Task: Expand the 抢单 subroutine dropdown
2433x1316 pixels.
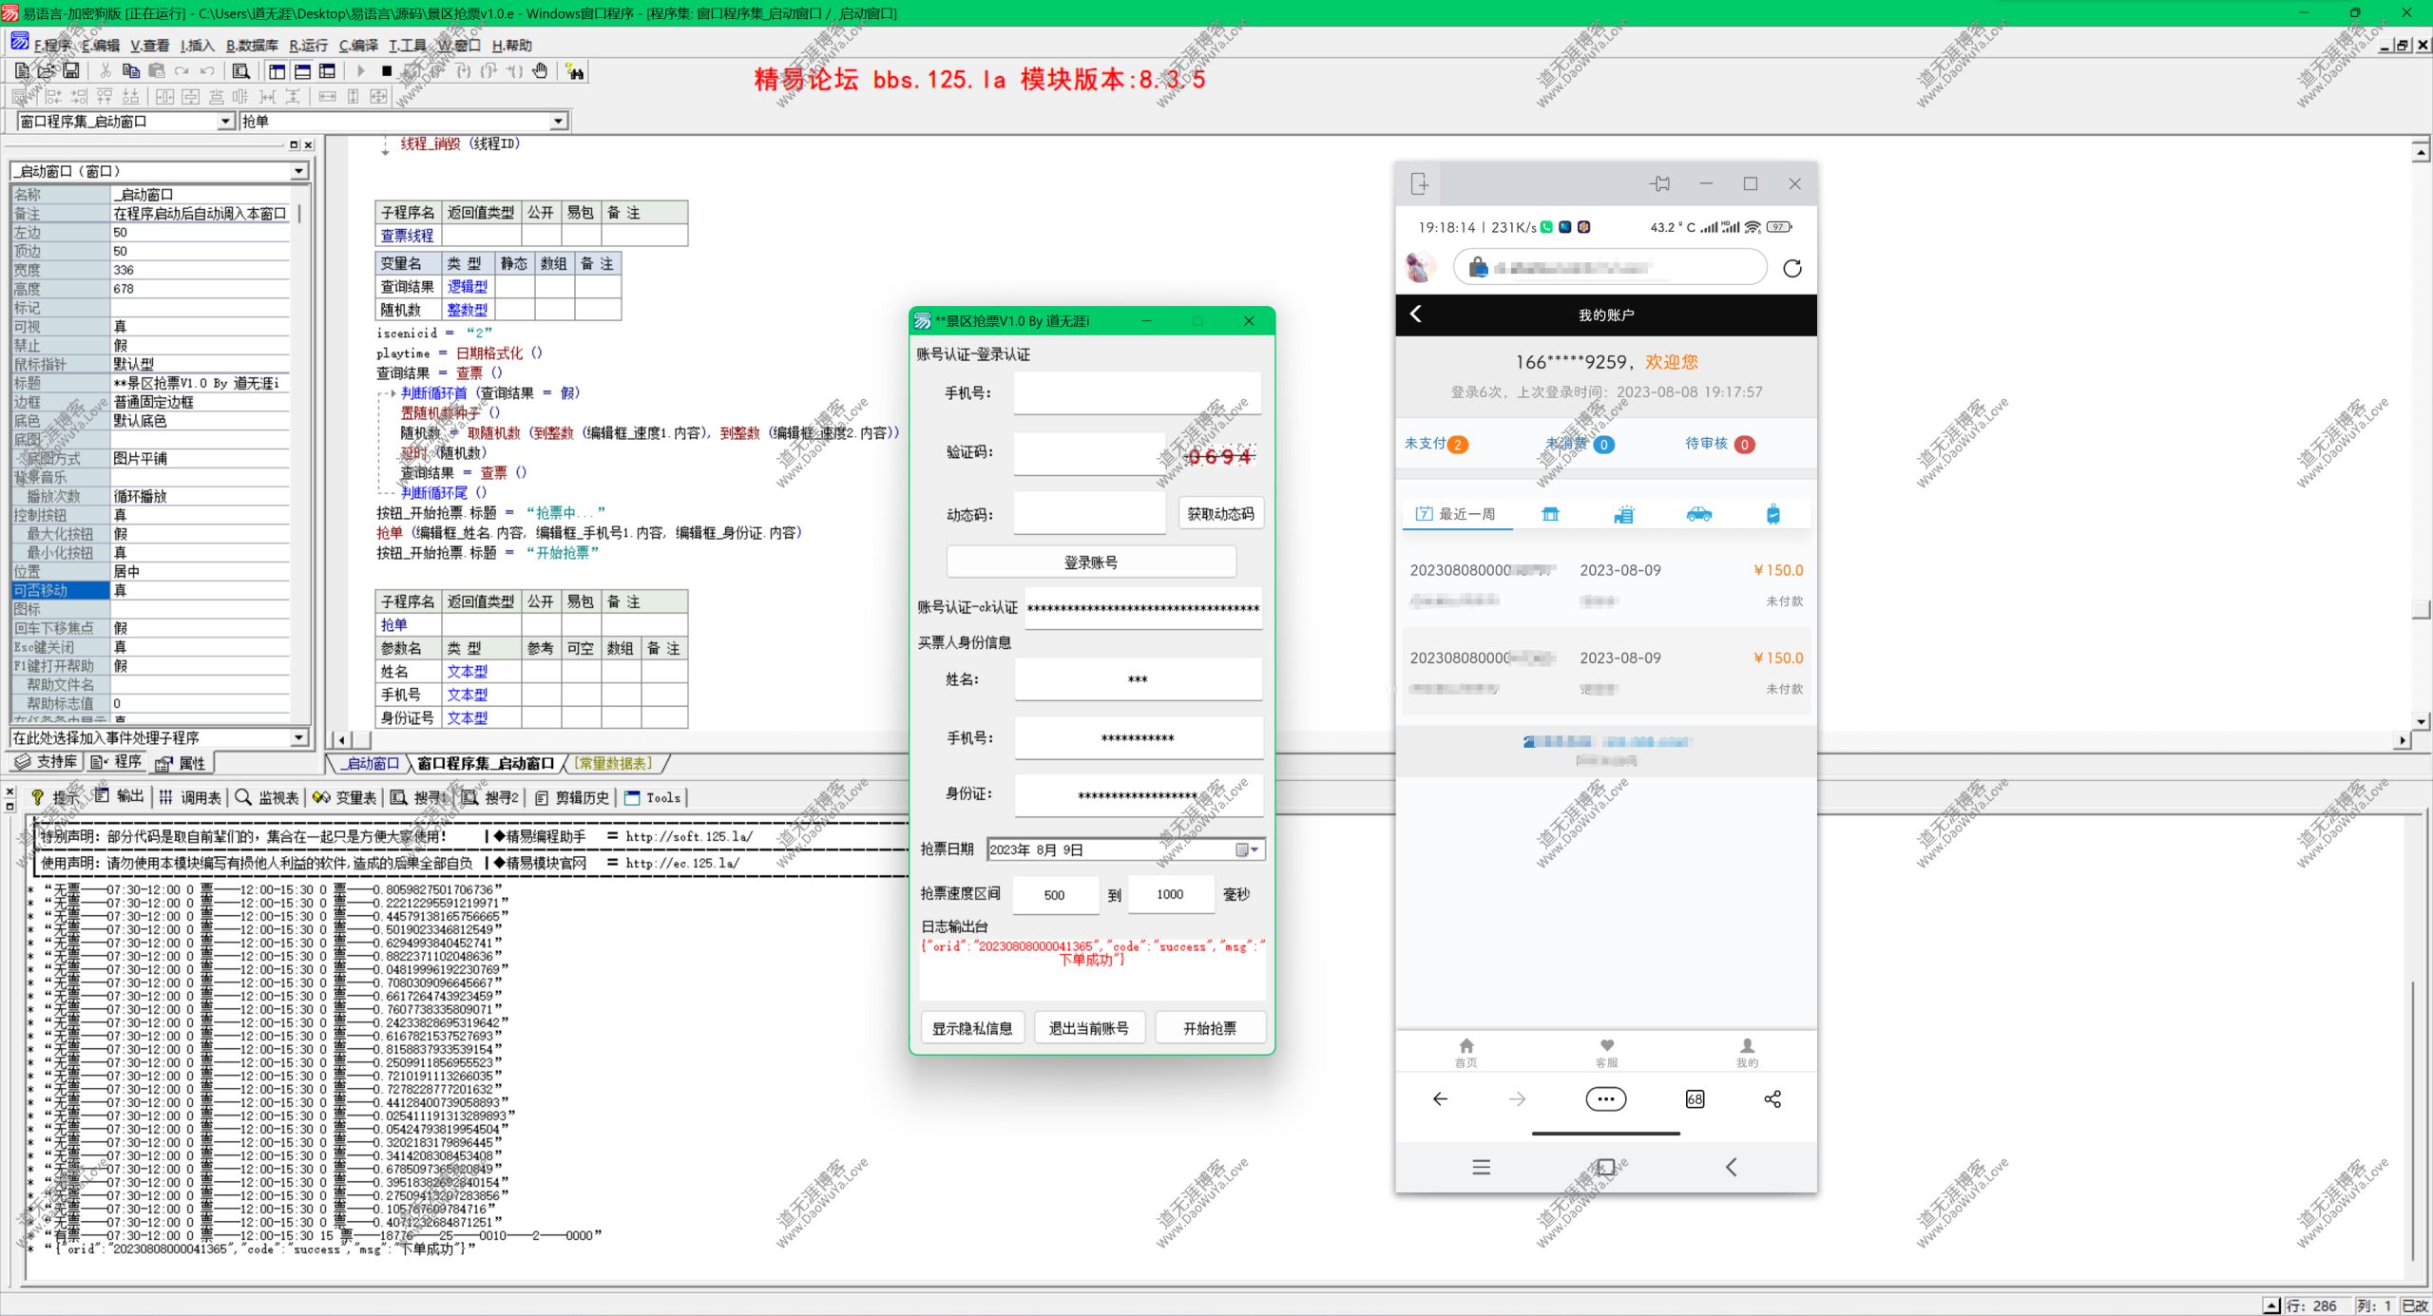Action: coord(559,122)
